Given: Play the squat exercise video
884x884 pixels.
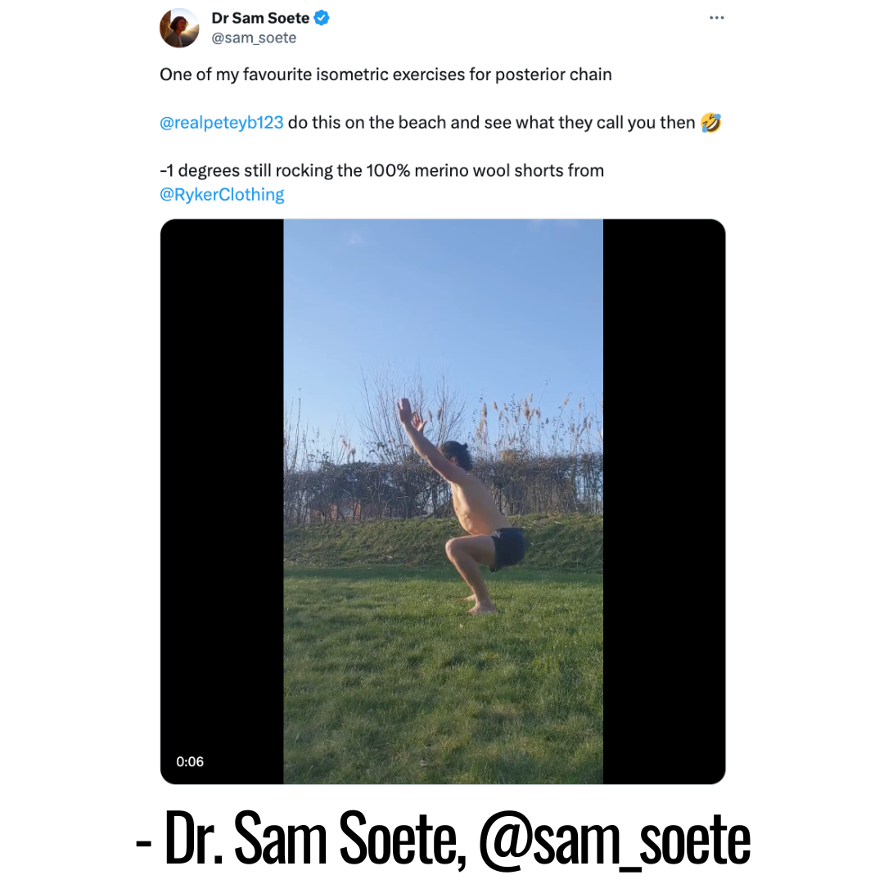Looking at the screenshot, I should 443,501.
